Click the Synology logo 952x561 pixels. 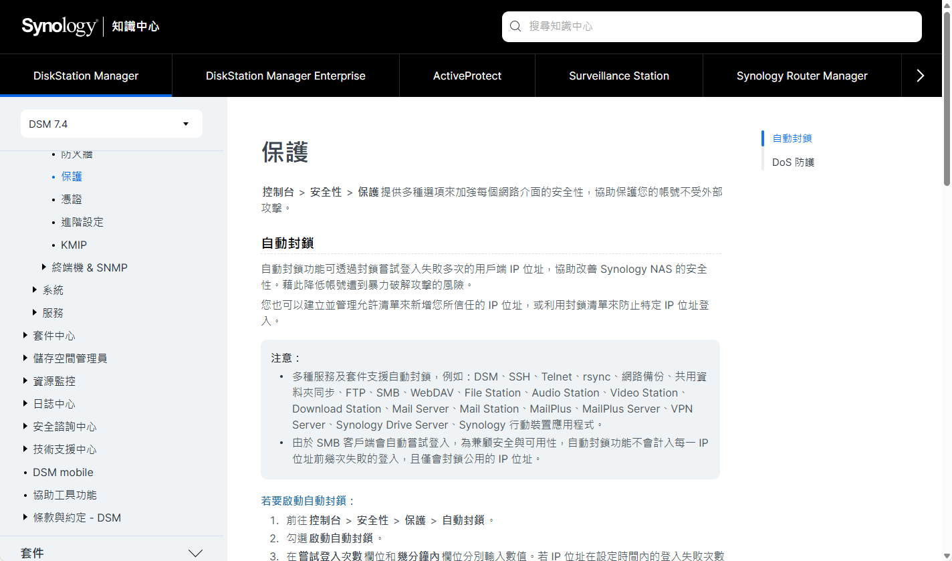pos(59,27)
